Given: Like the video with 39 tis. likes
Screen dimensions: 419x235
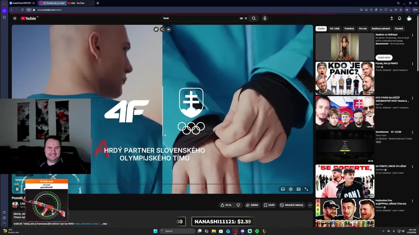Looking at the screenshot, I should click(226, 205).
